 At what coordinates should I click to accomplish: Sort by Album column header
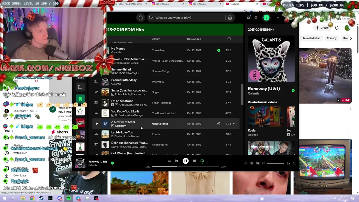156,39
